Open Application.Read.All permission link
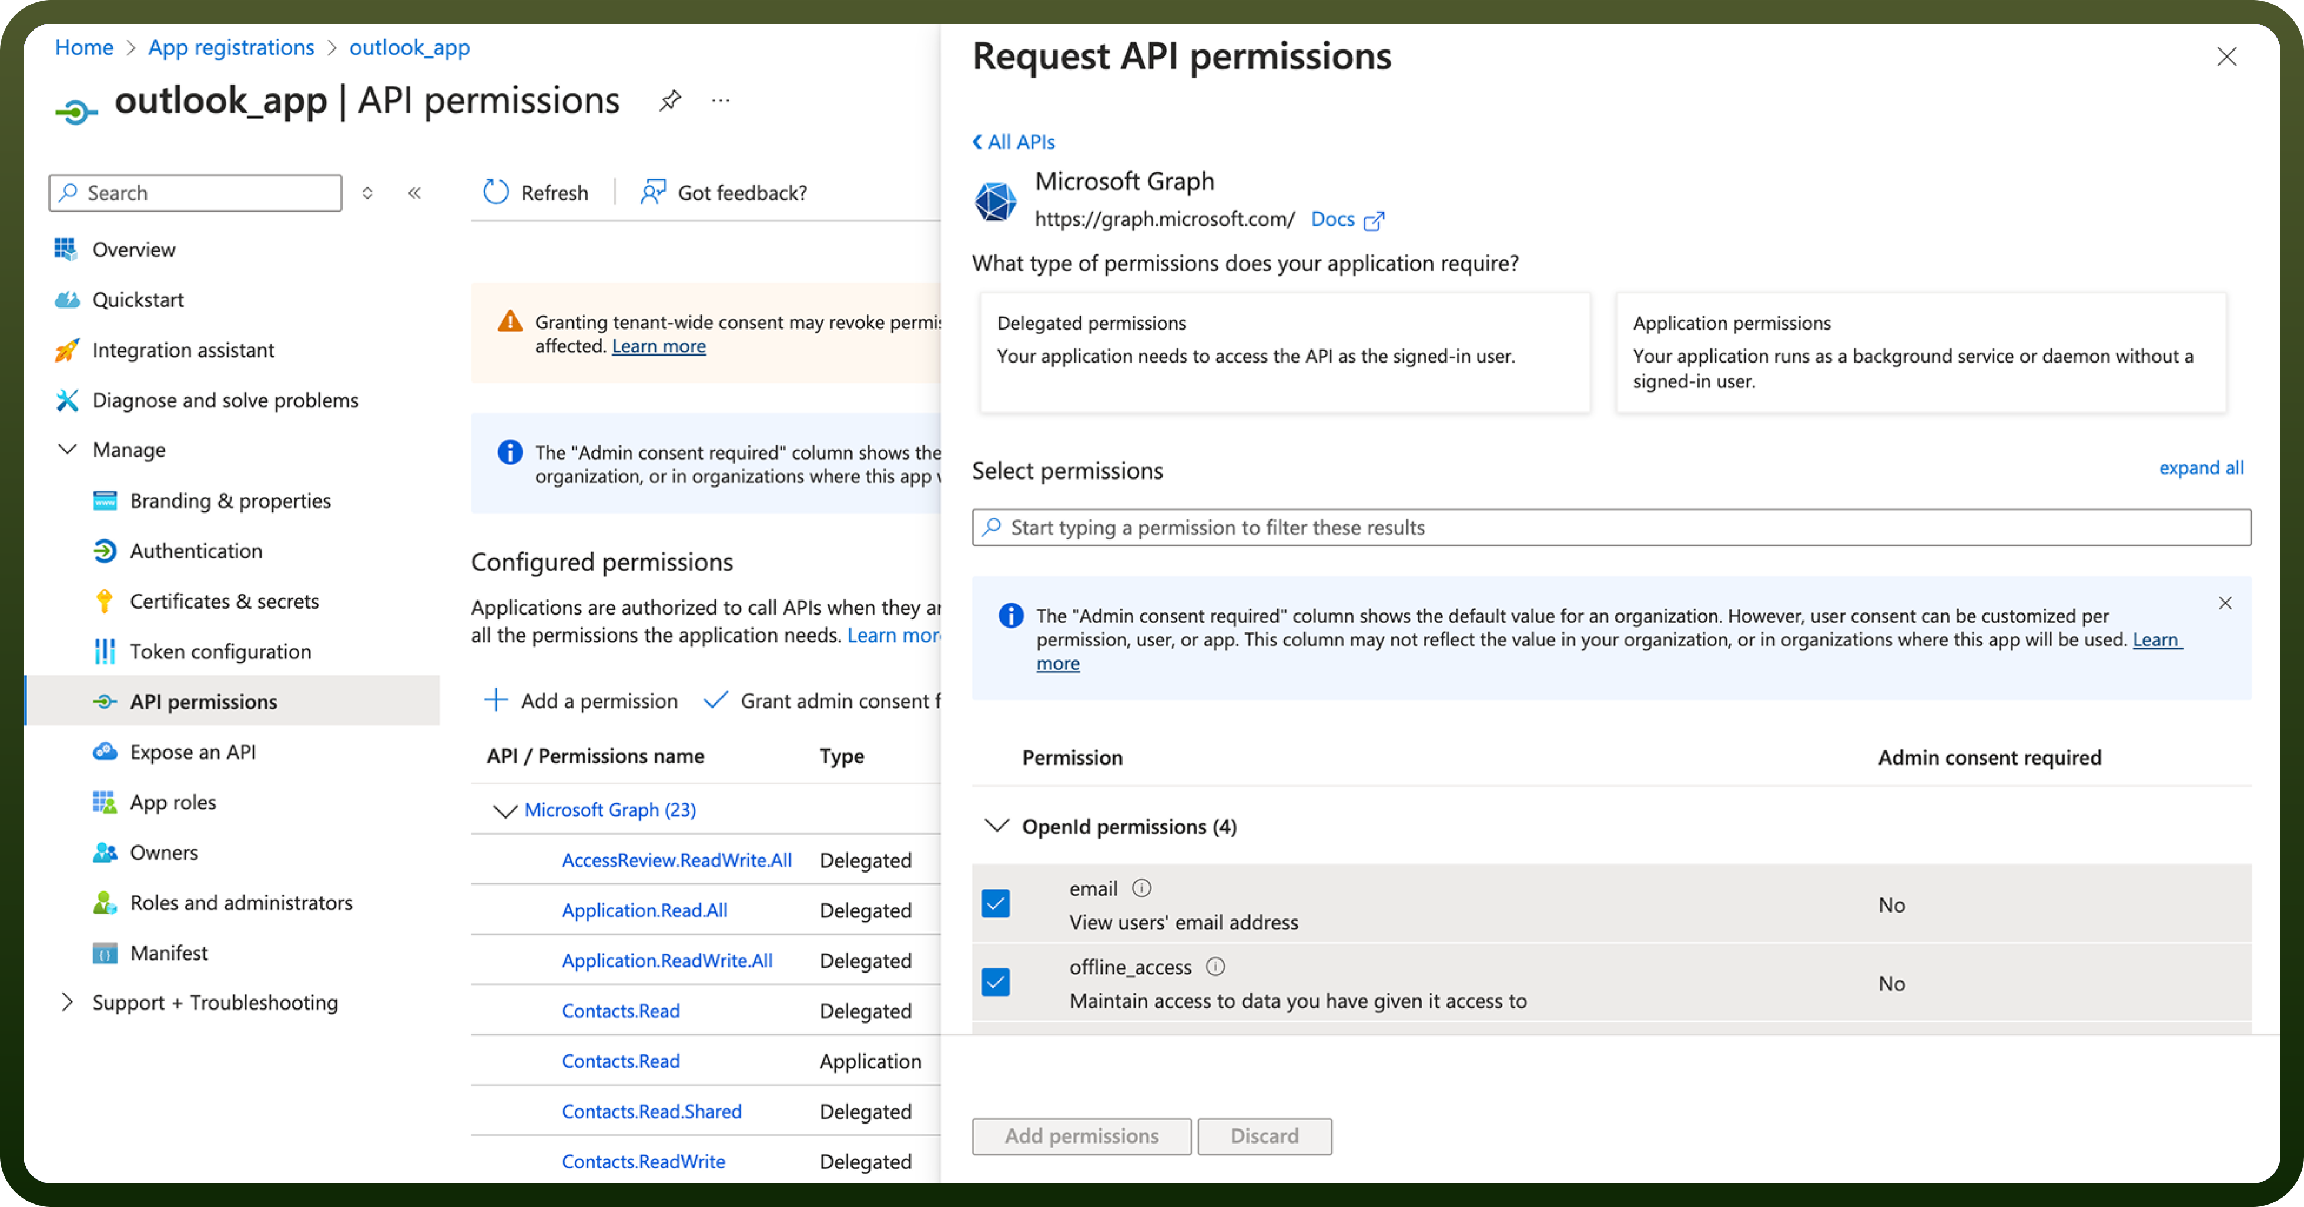This screenshot has width=2304, height=1207. tap(644, 910)
